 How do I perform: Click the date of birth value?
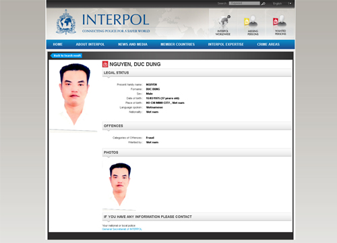[x=162, y=99]
